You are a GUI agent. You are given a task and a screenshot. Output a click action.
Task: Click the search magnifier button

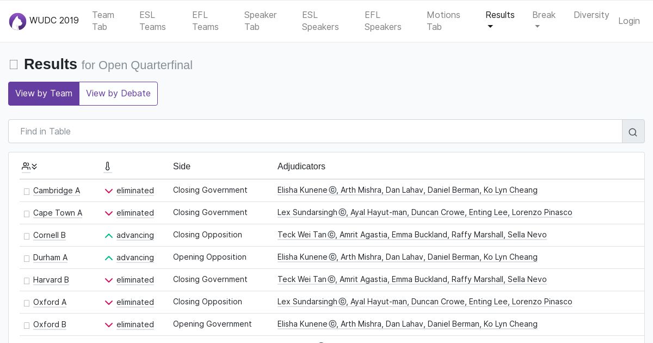(x=633, y=132)
